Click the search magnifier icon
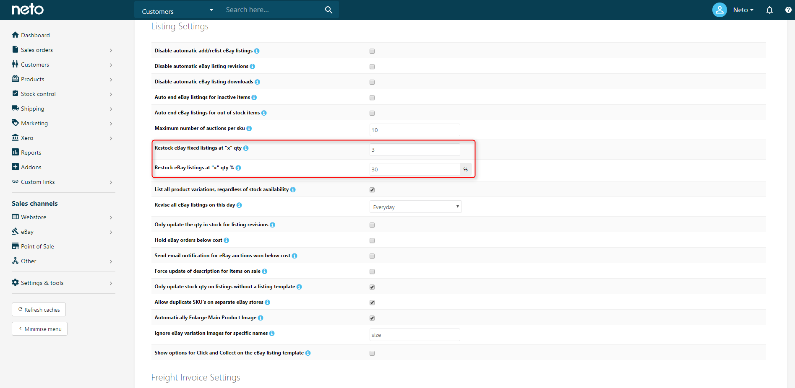Viewport: 795px width, 388px height. tap(328, 10)
